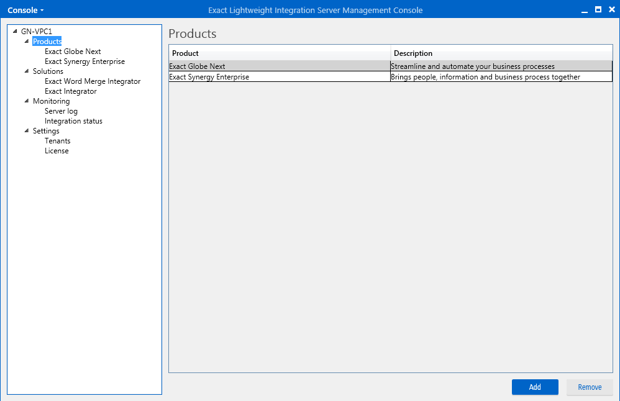The height and width of the screenshot is (401, 620).
Task: Collapse the Solutions tree node arrow
Action: pyautogui.click(x=27, y=71)
